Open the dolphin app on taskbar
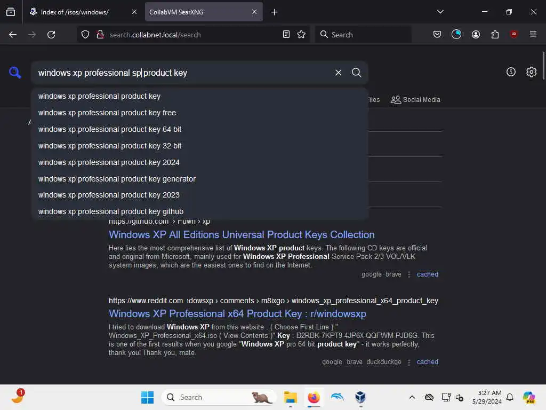 pos(337,397)
